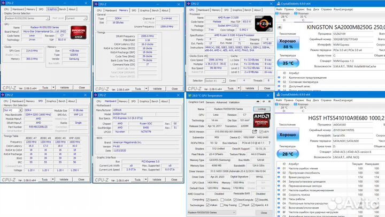Viewport: 385px width, 217px height.
Task: Toggle the DirectML checkbox
Action: (x=257, y=200)
